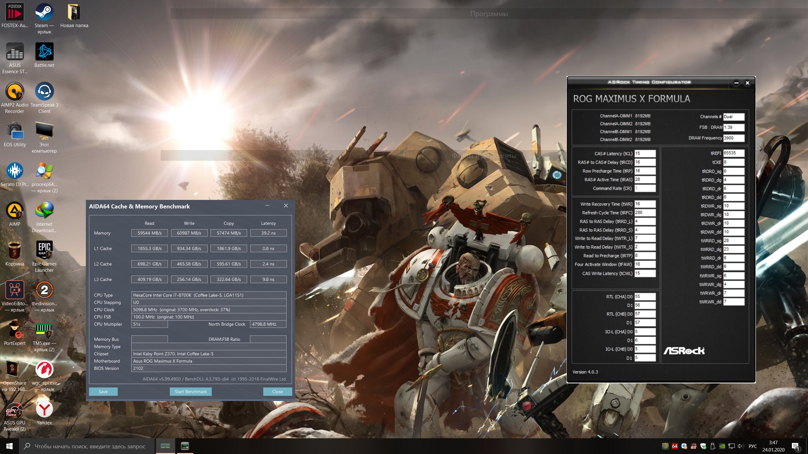Open the notification center in the taskbar

pyautogui.click(x=795, y=446)
